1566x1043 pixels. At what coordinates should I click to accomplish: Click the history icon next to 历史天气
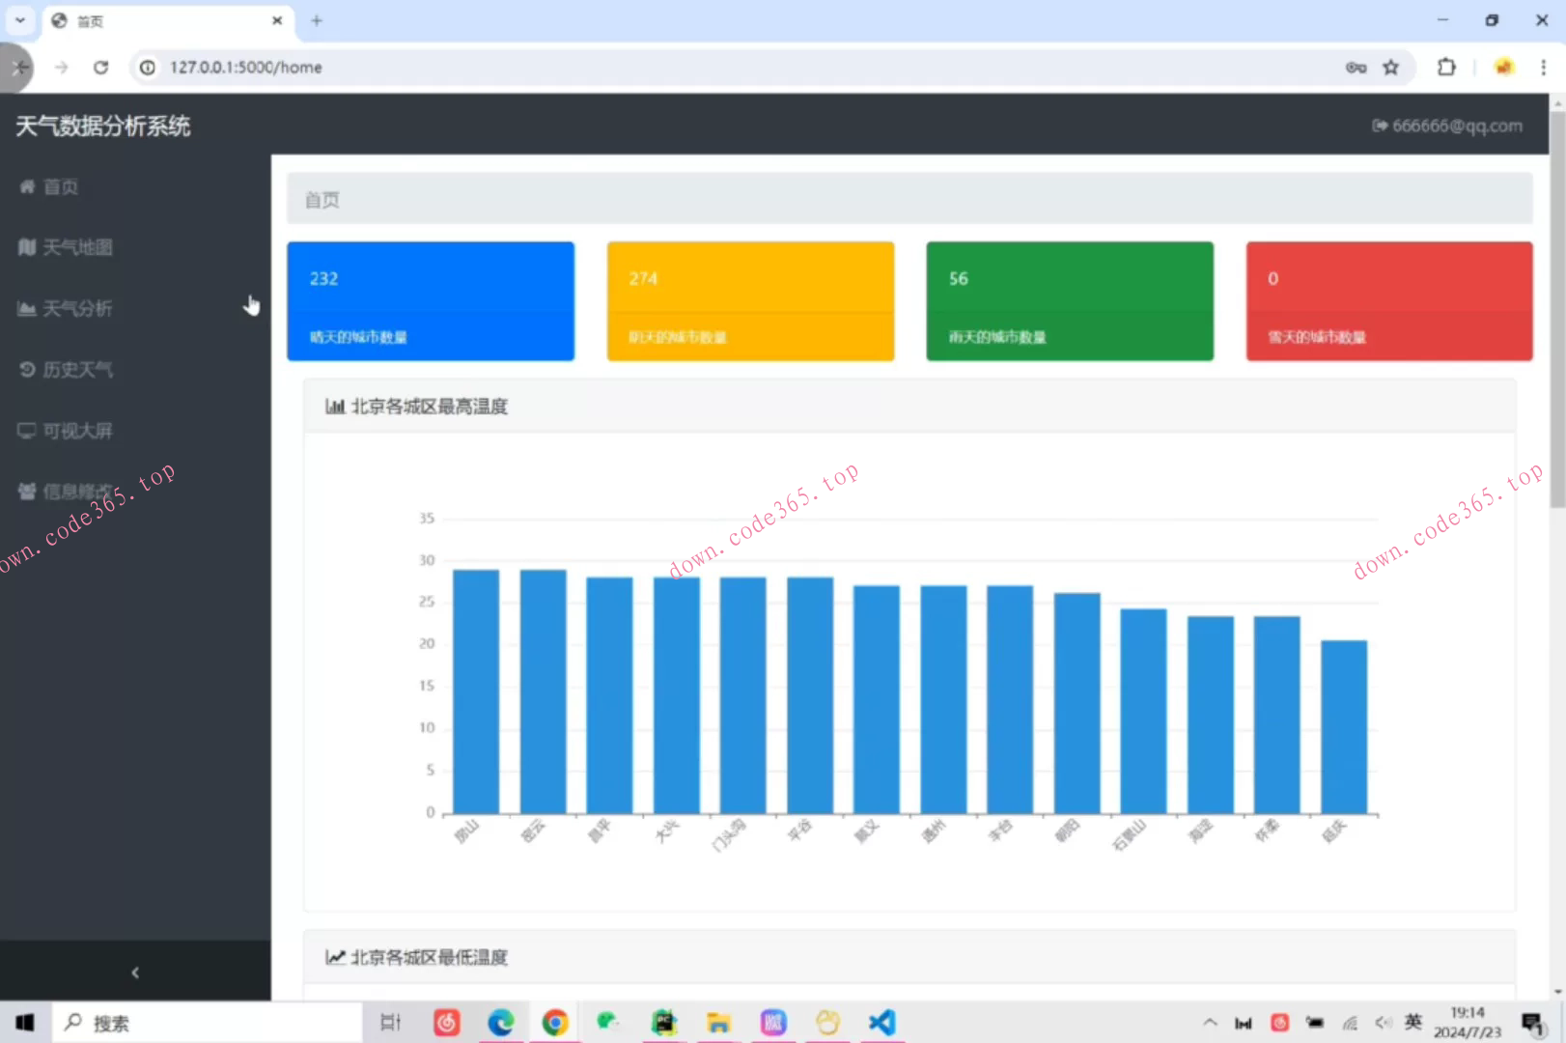coord(27,370)
